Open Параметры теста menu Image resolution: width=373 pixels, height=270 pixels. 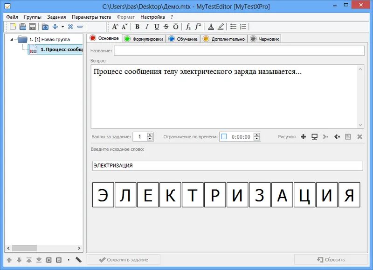(x=91, y=17)
